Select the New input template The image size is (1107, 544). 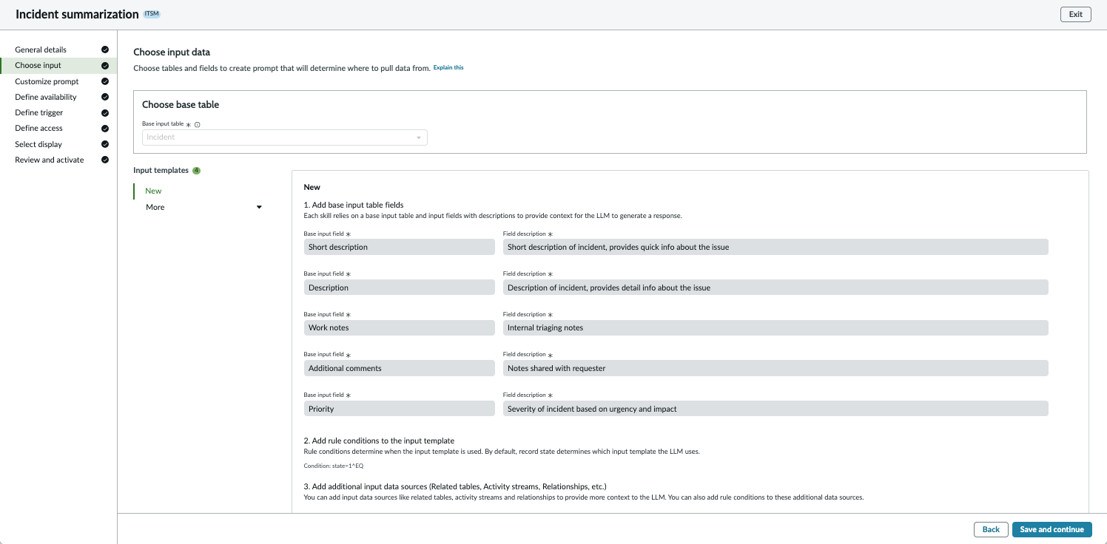(153, 191)
